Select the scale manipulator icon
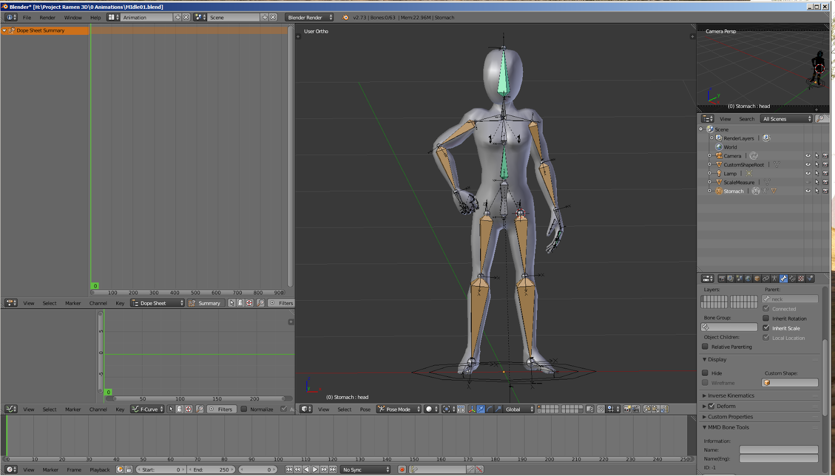This screenshot has height=476, width=835. point(498,409)
